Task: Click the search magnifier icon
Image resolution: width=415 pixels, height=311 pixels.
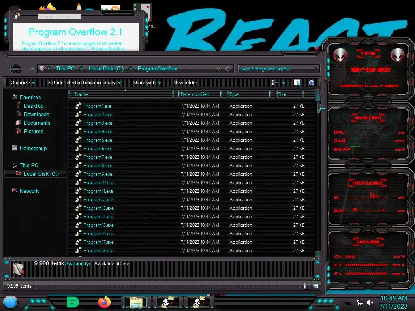Action: [314, 69]
